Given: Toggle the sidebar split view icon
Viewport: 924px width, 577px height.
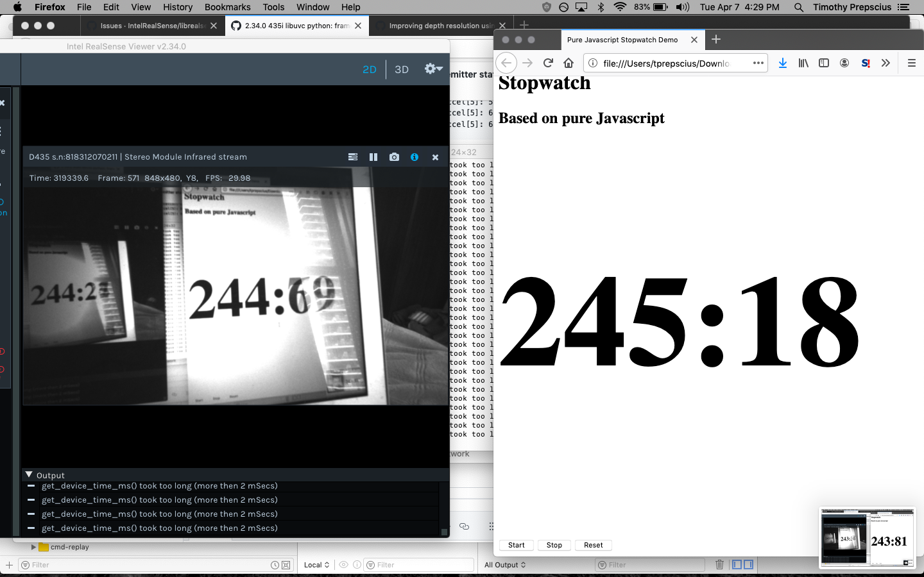Looking at the screenshot, I should point(823,63).
